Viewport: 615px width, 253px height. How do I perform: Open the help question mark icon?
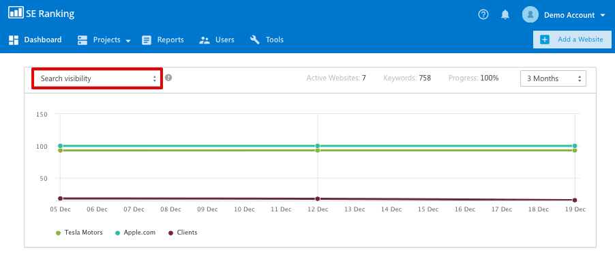coord(483,14)
